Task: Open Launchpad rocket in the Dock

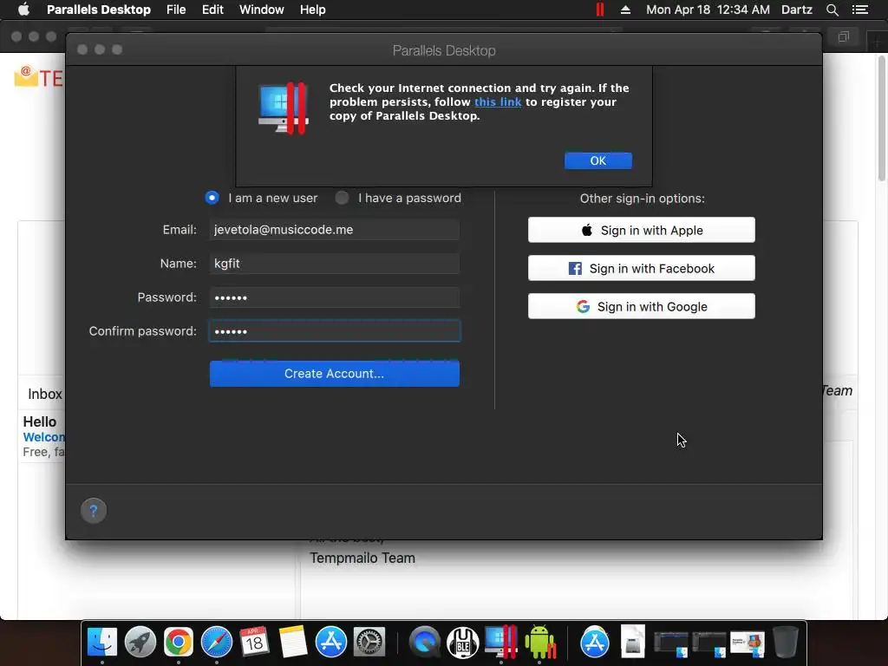Action: 140,643
